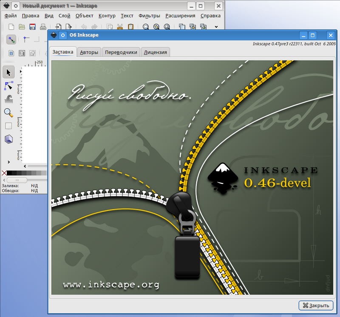Click the horizontal canvas scrollbar left arrow

tap(25, 166)
